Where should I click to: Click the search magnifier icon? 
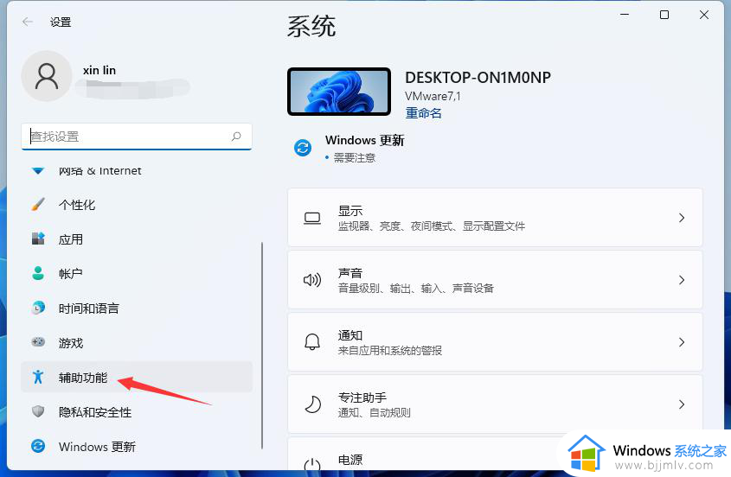pos(236,136)
